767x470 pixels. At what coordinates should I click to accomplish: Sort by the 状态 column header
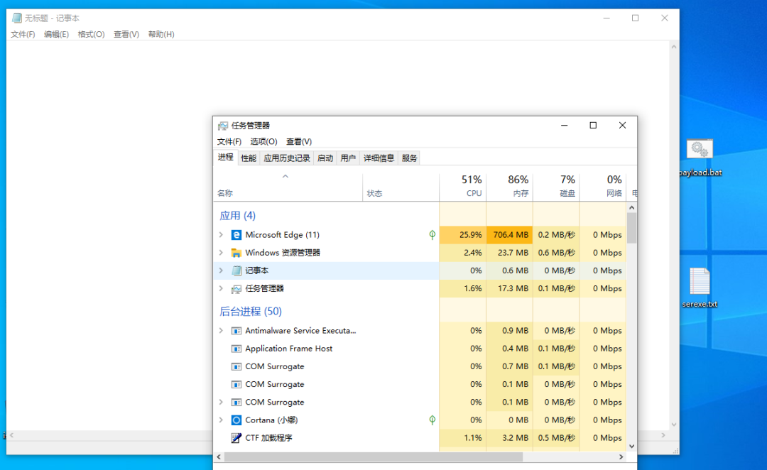click(401, 186)
